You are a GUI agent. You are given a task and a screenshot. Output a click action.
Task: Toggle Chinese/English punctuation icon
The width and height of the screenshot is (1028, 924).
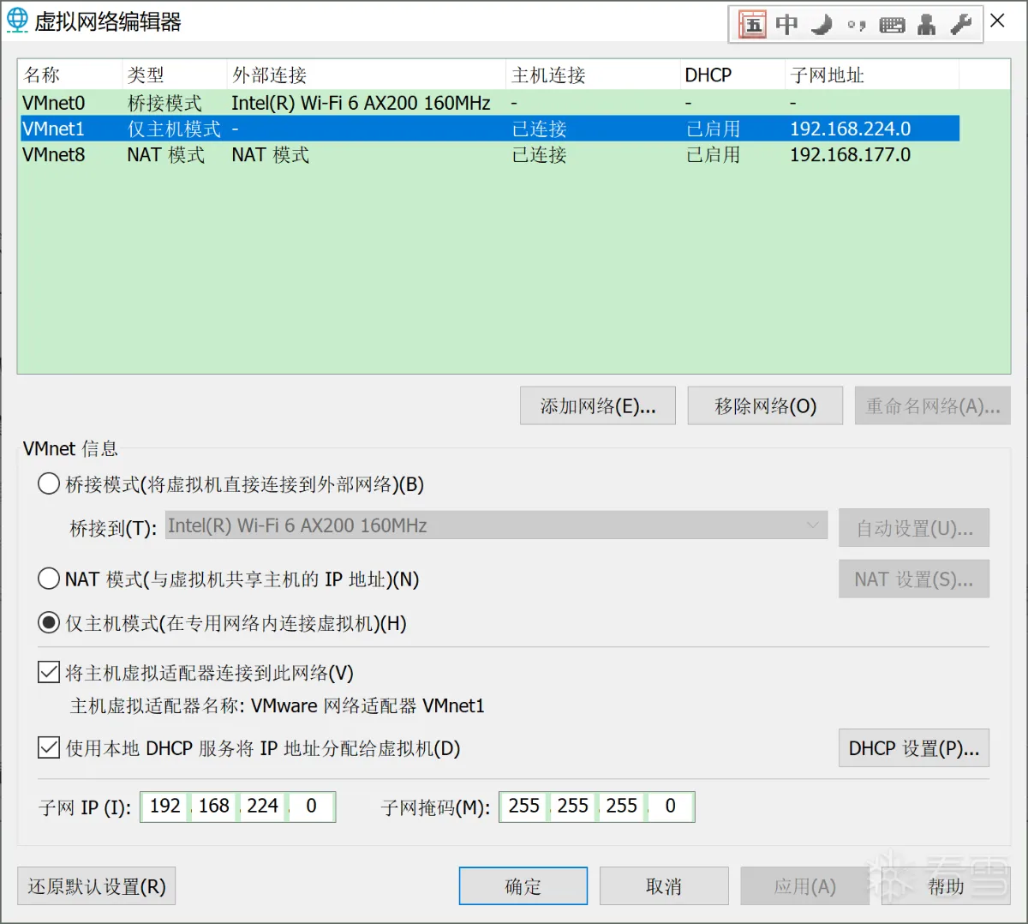[x=855, y=24]
